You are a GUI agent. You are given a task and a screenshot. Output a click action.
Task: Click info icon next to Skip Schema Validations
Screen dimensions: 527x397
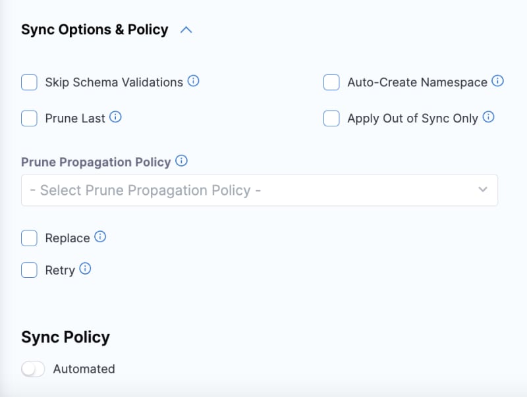pyautogui.click(x=193, y=81)
